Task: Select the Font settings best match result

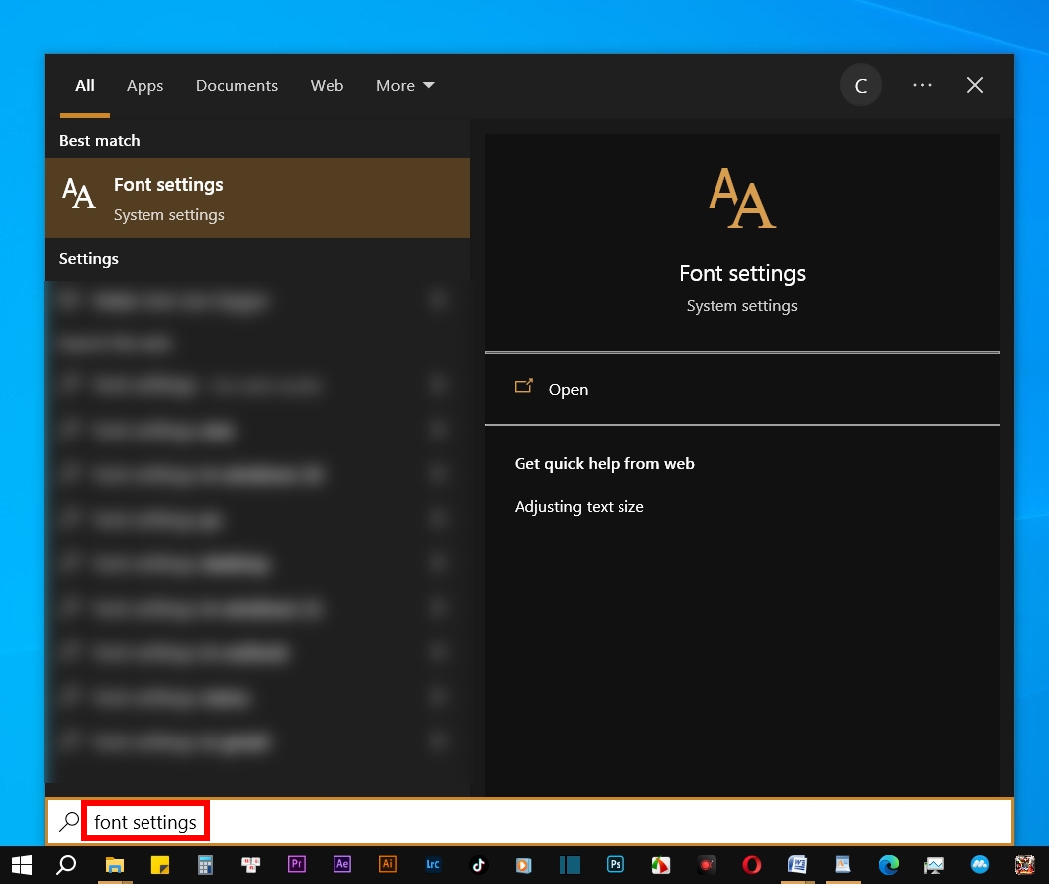Action: click(257, 197)
